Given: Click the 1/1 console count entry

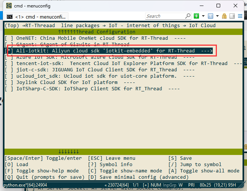Looking at the screenshot, I should click(135, 185).
